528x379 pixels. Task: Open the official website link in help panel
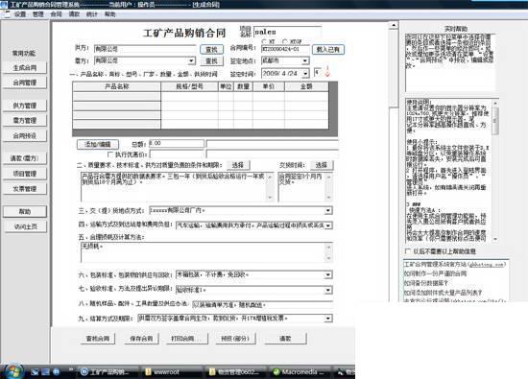pos(454,265)
